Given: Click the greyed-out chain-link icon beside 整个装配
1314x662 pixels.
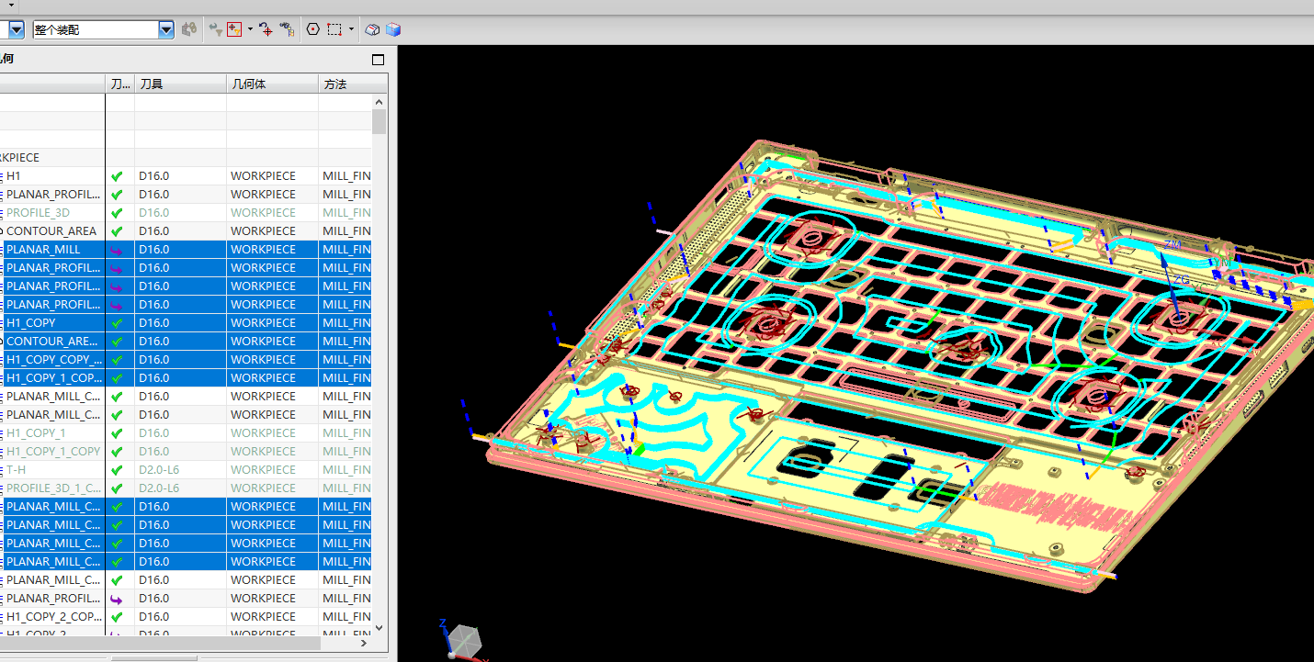Looking at the screenshot, I should [x=189, y=29].
